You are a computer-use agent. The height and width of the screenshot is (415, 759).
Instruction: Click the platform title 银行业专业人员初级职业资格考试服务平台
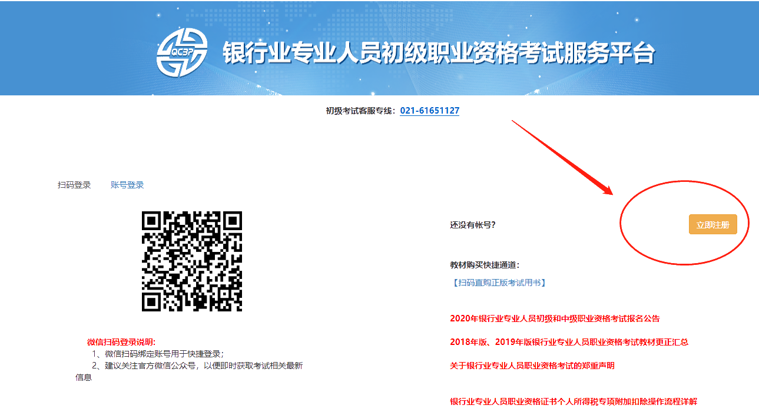[x=439, y=53]
